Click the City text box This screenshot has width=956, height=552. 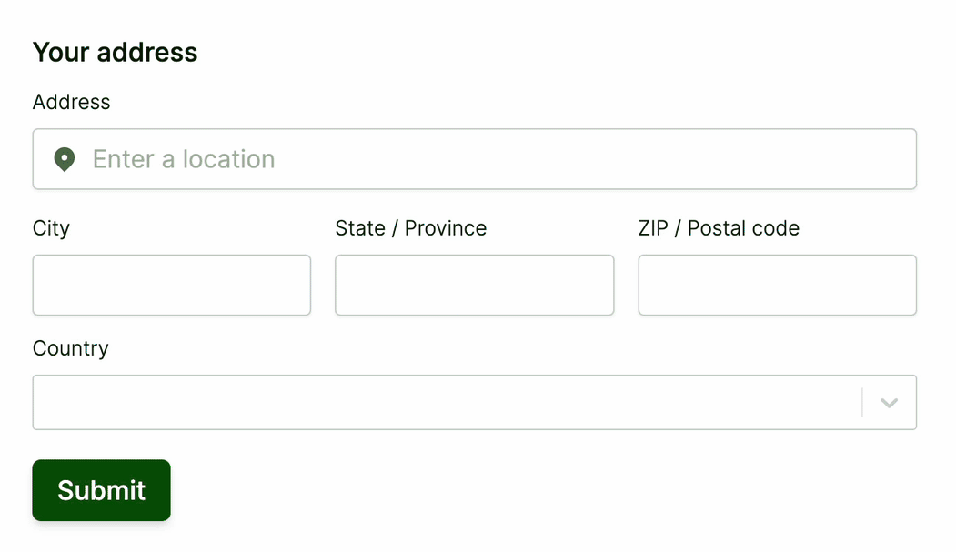pyautogui.click(x=171, y=285)
